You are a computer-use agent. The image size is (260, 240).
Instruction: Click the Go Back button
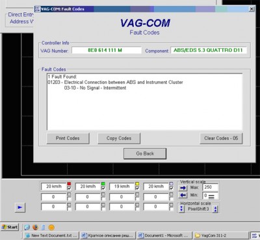pyautogui.click(x=145, y=153)
